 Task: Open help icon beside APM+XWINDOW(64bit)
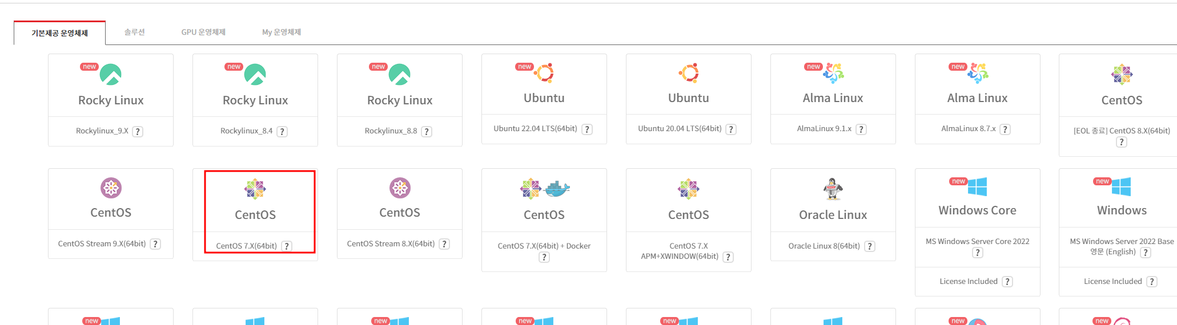(728, 257)
